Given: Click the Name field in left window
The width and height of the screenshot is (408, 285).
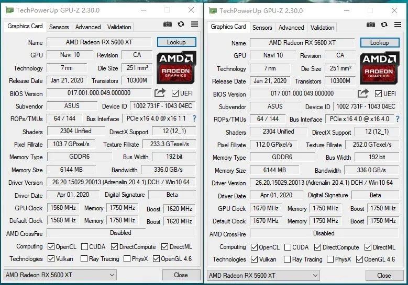Looking at the screenshot, I should pos(99,42).
